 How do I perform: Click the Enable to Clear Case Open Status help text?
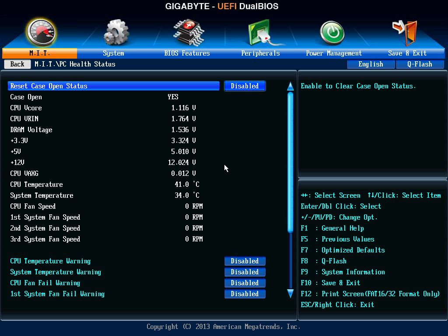tap(358, 86)
